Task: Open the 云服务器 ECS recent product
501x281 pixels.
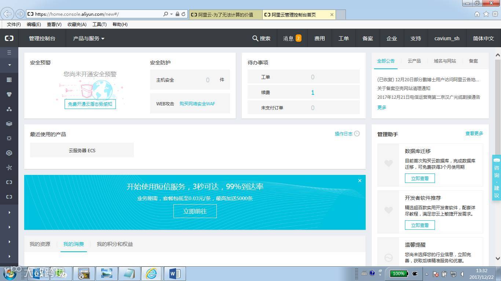Action: 82,150
